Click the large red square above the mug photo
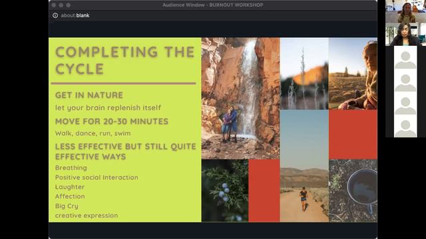The image size is (426, 239). [x=353, y=134]
